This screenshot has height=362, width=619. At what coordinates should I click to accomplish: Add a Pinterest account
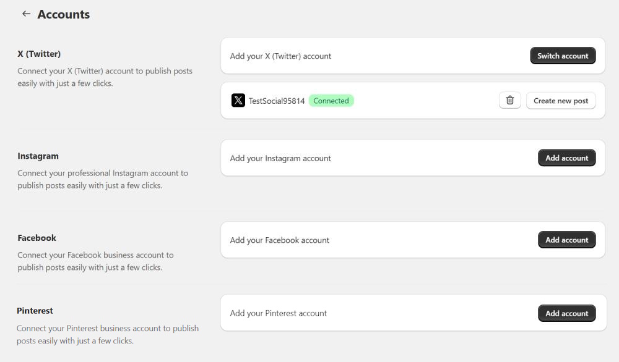(x=566, y=314)
